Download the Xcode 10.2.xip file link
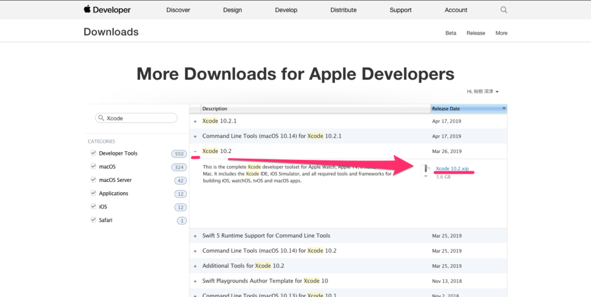This screenshot has width=591, height=297. pos(452,169)
